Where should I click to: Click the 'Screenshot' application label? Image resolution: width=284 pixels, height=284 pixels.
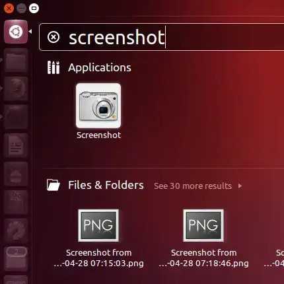click(x=98, y=135)
